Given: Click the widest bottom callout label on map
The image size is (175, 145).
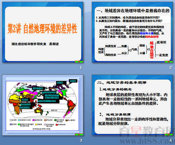Looking at the screenshot, I should pyautogui.click(x=48, y=101).
